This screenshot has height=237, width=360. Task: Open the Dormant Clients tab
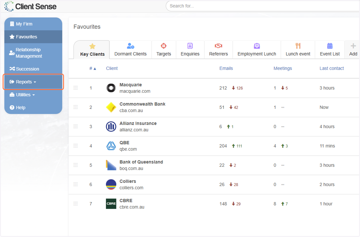130,50
